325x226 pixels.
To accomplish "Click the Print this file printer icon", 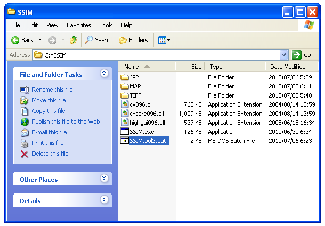I will (x=25, y=143).
